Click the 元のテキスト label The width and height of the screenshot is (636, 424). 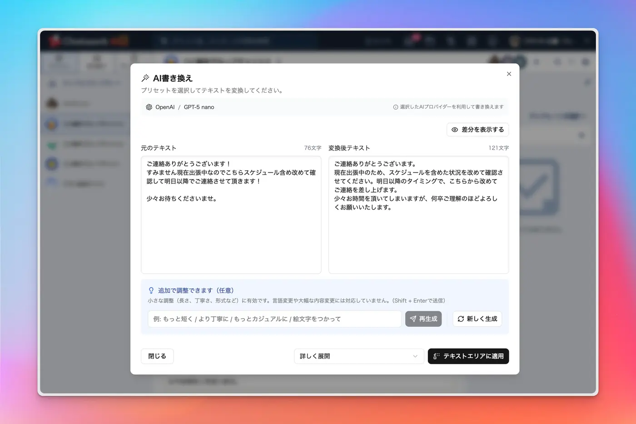click(x=159, y=148)
